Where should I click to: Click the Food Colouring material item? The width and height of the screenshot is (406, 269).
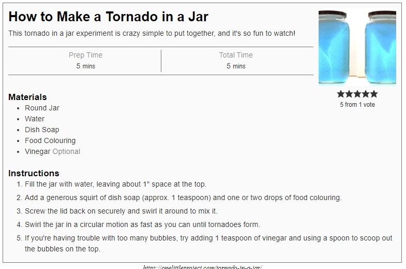[x=50, y=140]
